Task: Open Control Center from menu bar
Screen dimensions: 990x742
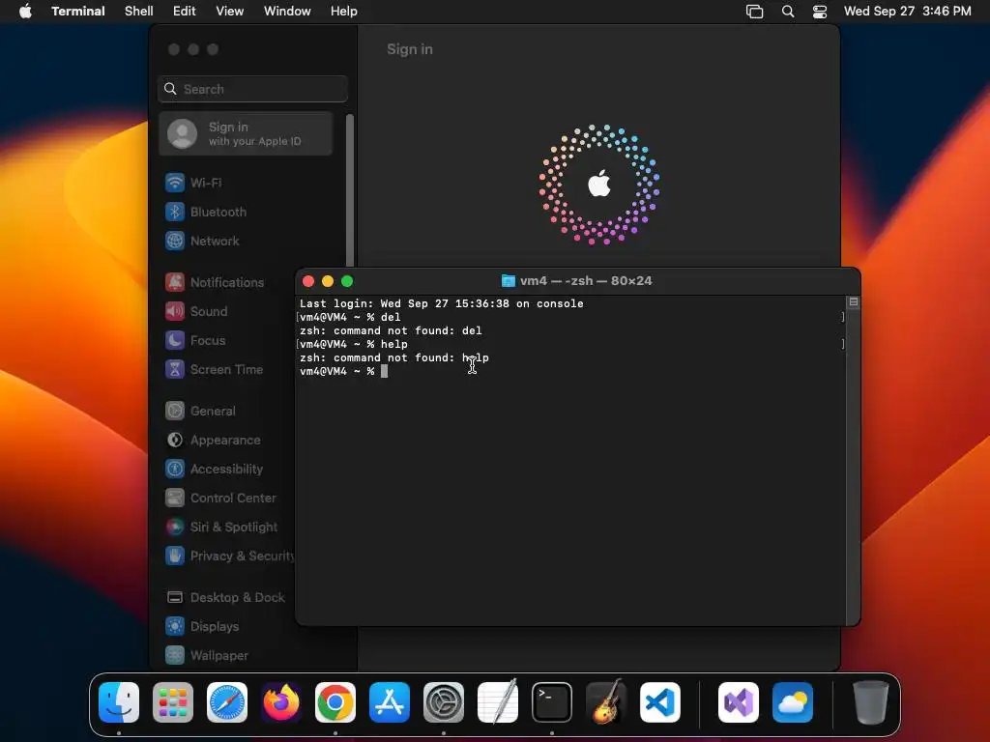Action: (820, 12)
